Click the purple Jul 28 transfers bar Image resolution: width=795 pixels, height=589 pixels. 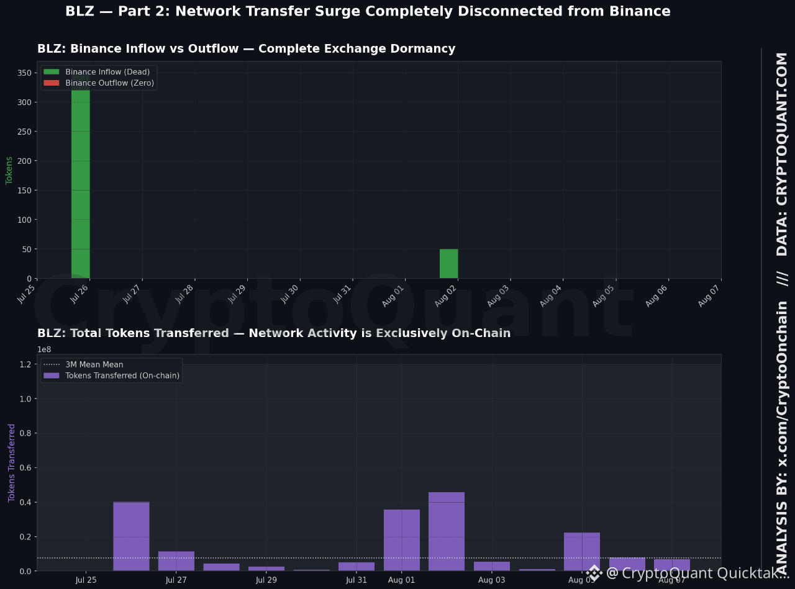221,567
